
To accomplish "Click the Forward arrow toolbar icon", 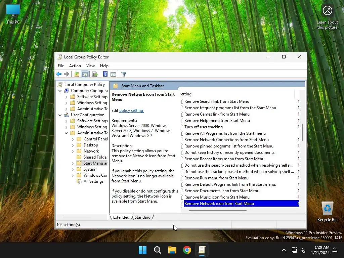I will click(67, 74).
